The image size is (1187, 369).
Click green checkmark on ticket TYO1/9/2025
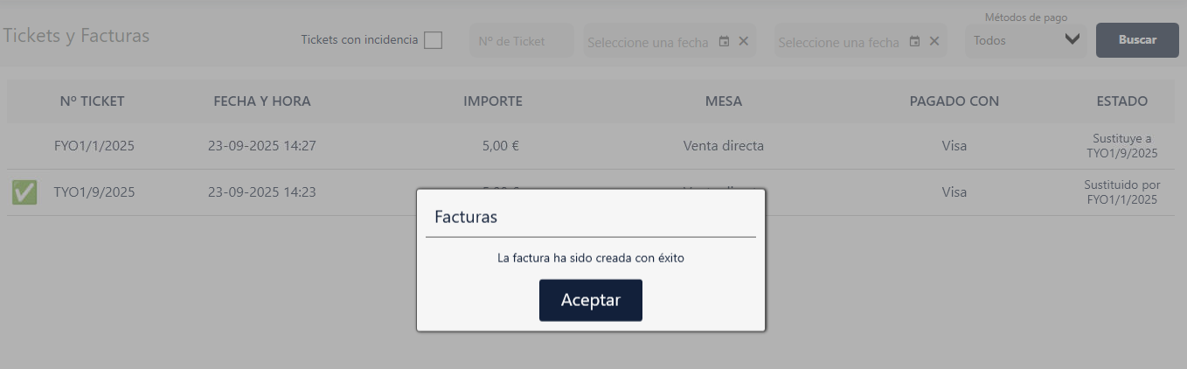point(24,192)
